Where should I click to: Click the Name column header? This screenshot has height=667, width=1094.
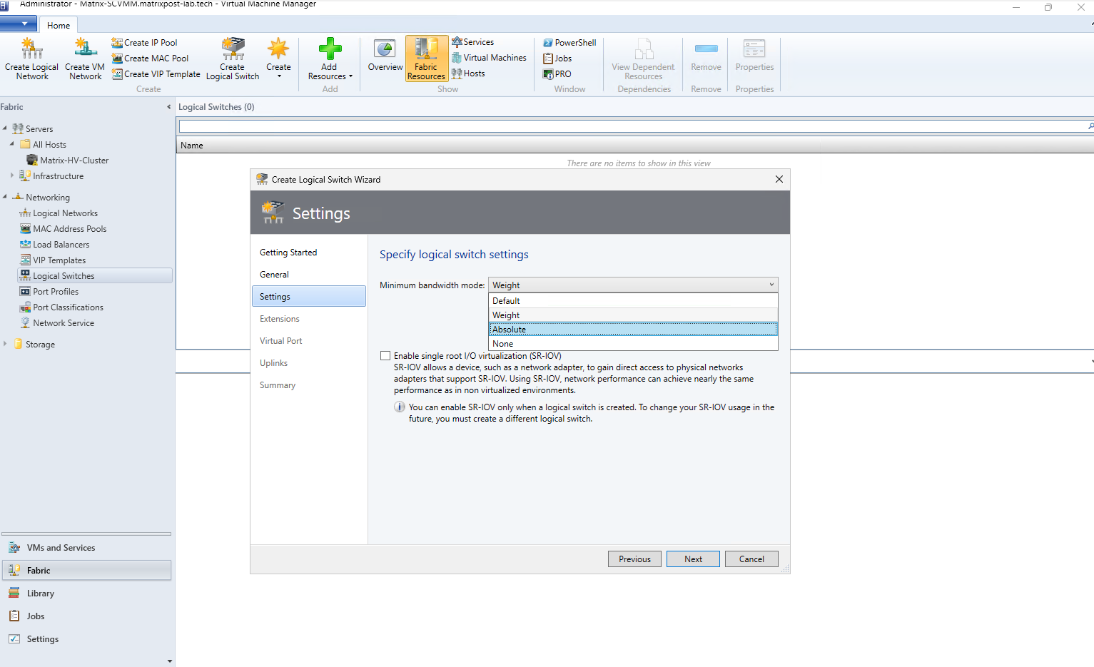click(x=192, y=146)
